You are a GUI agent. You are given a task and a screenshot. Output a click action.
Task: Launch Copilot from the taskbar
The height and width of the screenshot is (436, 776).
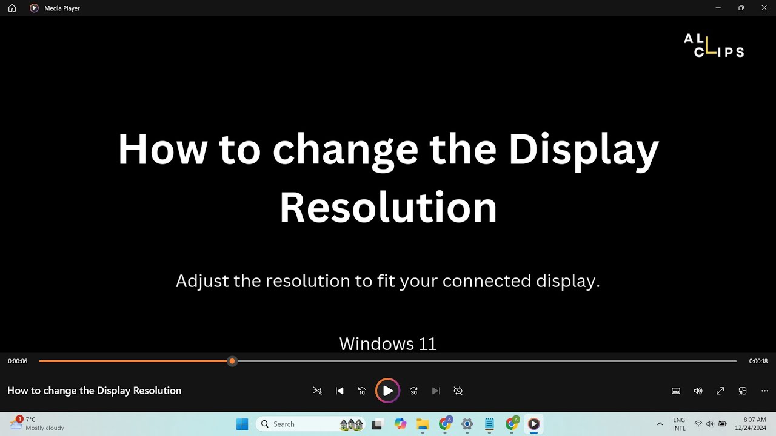coord(400,424)
